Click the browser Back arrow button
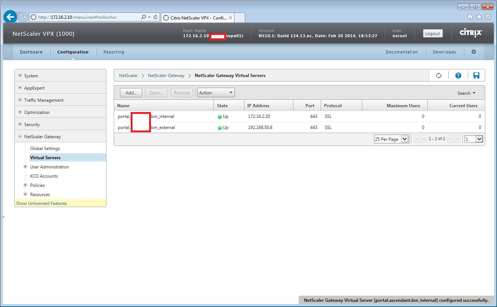 pyautogui.click(x=10, y=17)
